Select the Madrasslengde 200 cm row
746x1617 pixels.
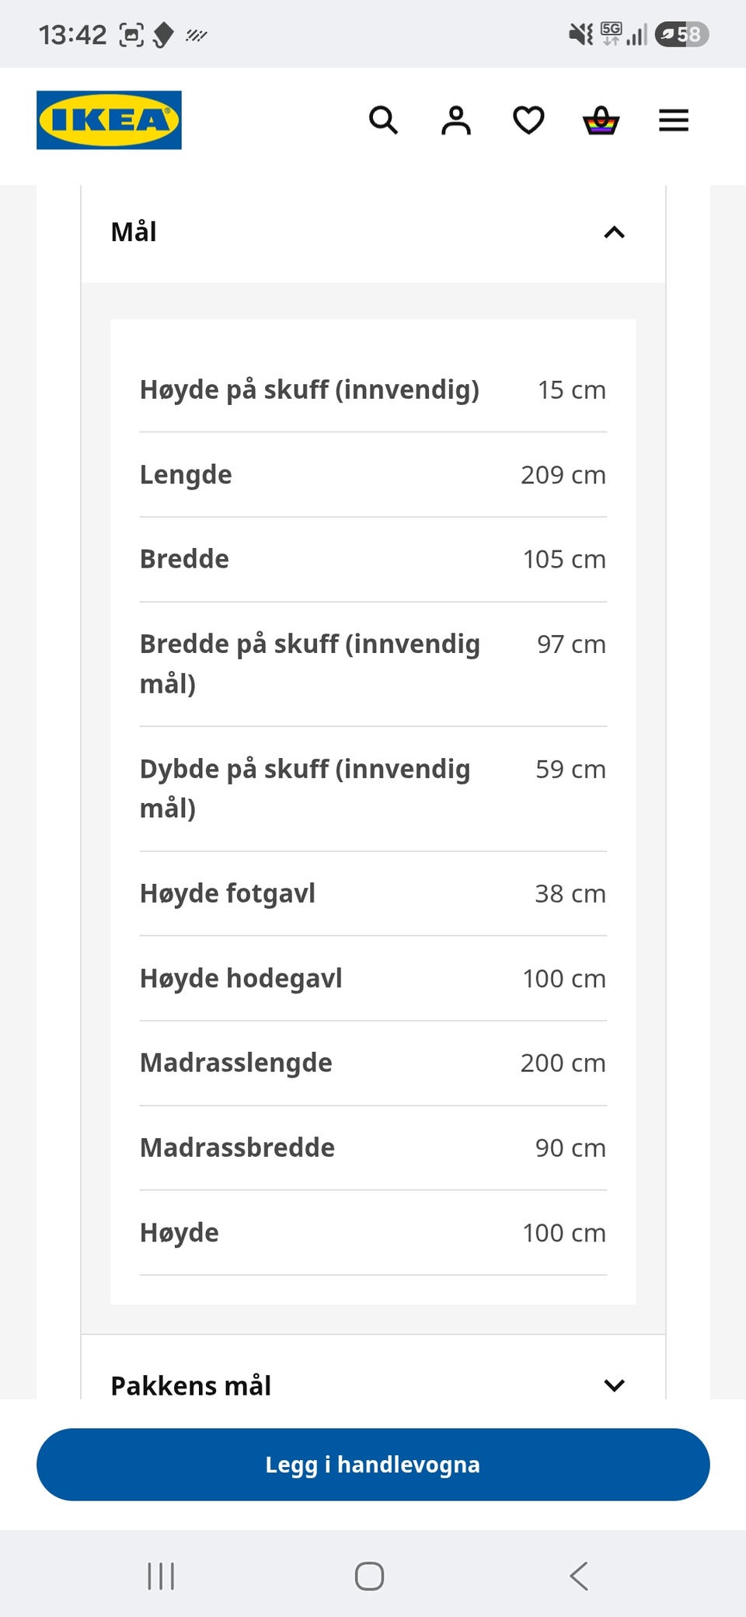click(373, 1063)
